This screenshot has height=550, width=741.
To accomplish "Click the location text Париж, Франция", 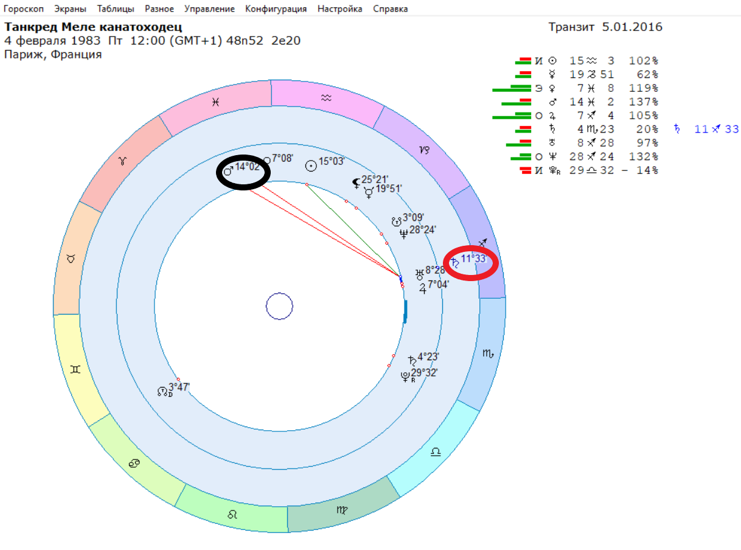I will (x=53, y=55).
